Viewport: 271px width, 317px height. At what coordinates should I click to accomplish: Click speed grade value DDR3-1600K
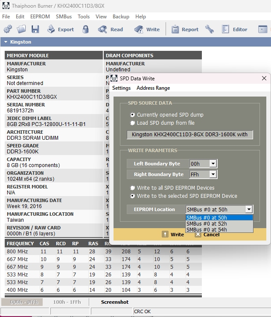(23, 152)
